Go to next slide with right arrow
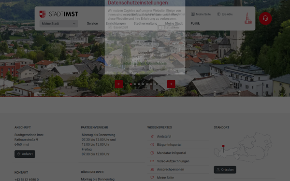 tap(171, 84)
